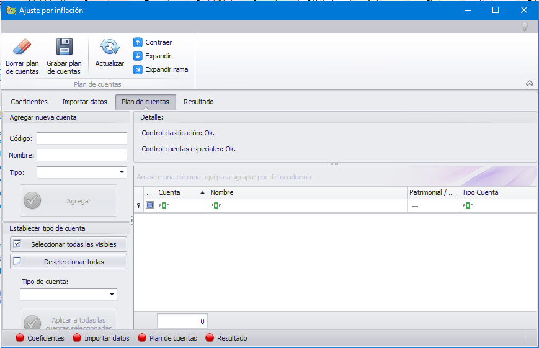
Task: Click Aplicar a todas las cuentas seleccionadas
Action: coord(68,322)
